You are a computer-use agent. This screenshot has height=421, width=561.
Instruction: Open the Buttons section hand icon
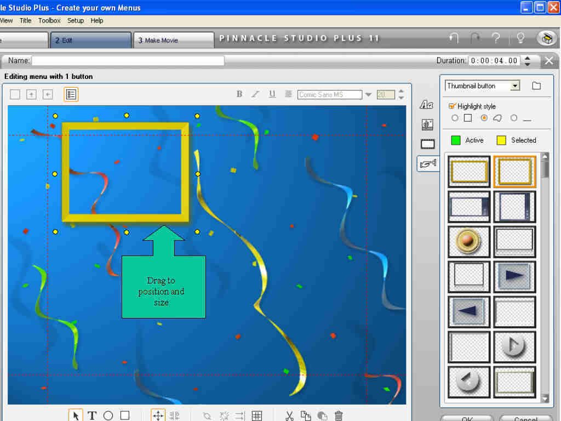(x=428, y=164)
